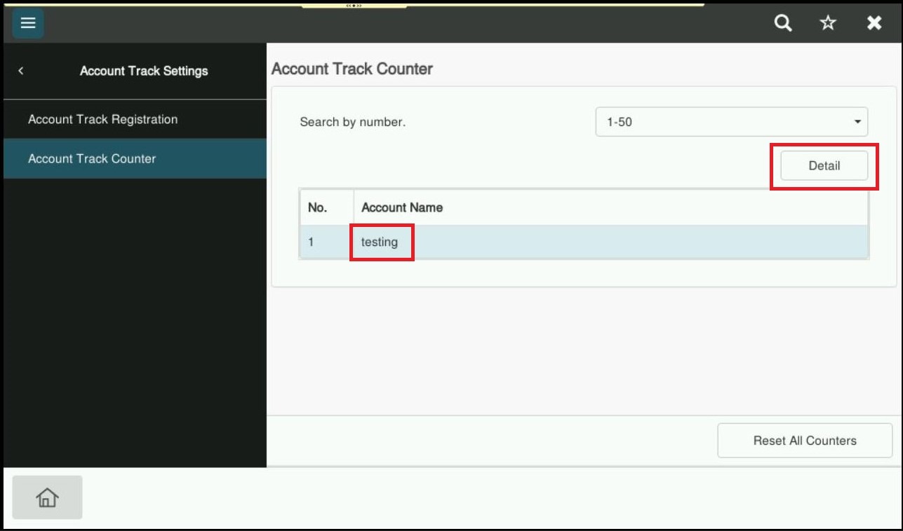Go back using the left chevron
This screenshot has height=531, width=903.
point(21,71)
